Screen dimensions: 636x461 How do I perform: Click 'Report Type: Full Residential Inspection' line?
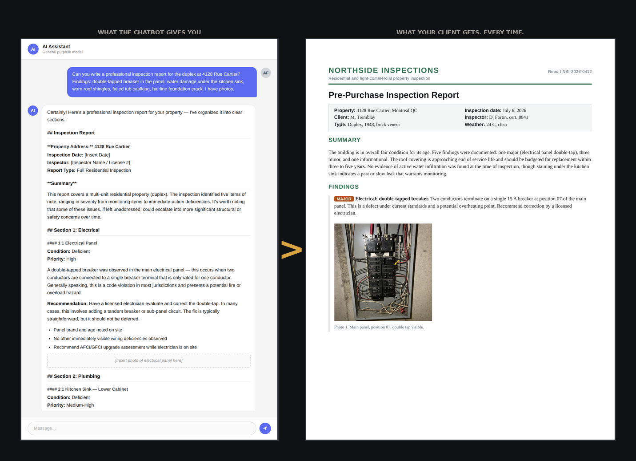[x=89, y=170]
